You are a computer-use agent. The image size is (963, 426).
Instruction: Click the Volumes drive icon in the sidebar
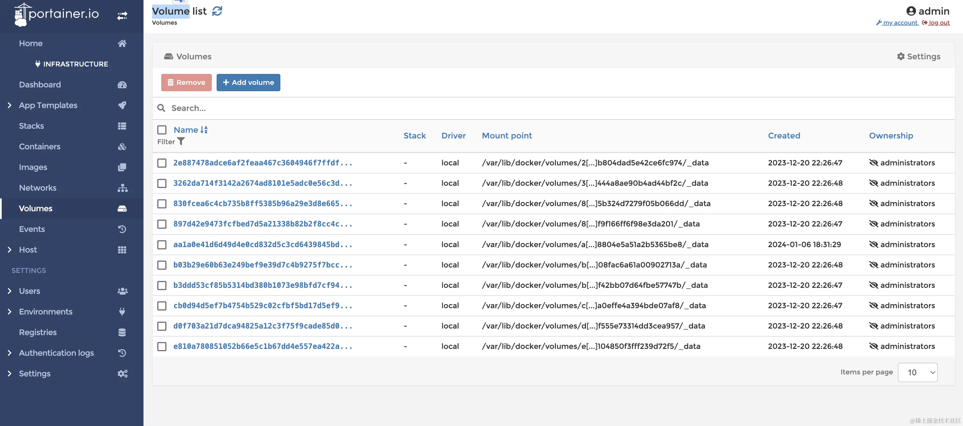(x=122, y=209)
